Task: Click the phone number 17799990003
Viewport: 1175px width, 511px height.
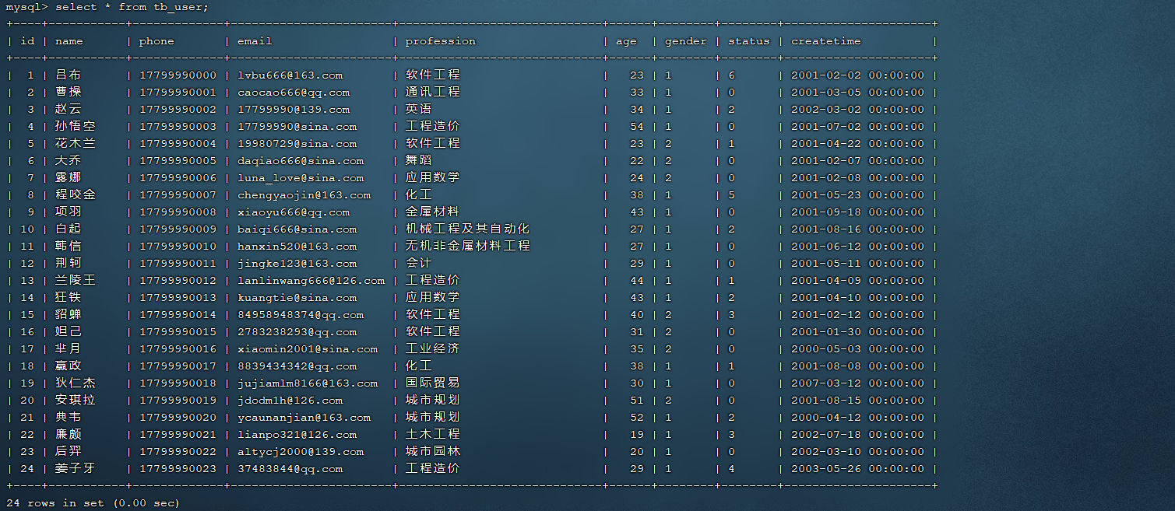Action: coord(178,127)
